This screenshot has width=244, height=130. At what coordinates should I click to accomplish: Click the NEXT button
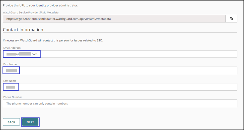pos(30,122)
